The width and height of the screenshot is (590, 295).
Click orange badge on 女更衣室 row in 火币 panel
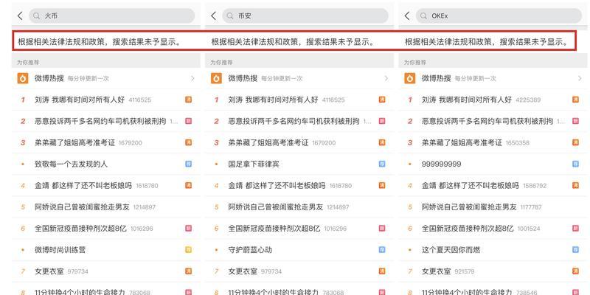[x=188, y=271]
